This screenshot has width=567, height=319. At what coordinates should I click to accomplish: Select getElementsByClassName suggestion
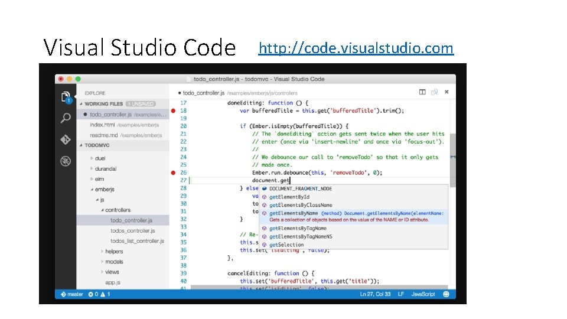pyautogui.click(x=354, y=205)
